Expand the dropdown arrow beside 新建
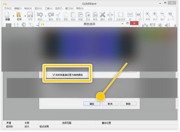 coord(13,16)
